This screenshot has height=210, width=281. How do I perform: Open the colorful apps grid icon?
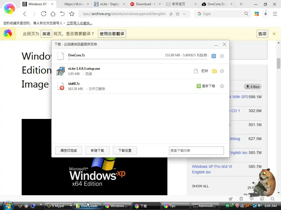(257, 14)
